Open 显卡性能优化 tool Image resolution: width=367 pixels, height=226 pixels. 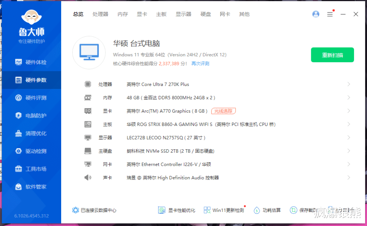point(177,210)
